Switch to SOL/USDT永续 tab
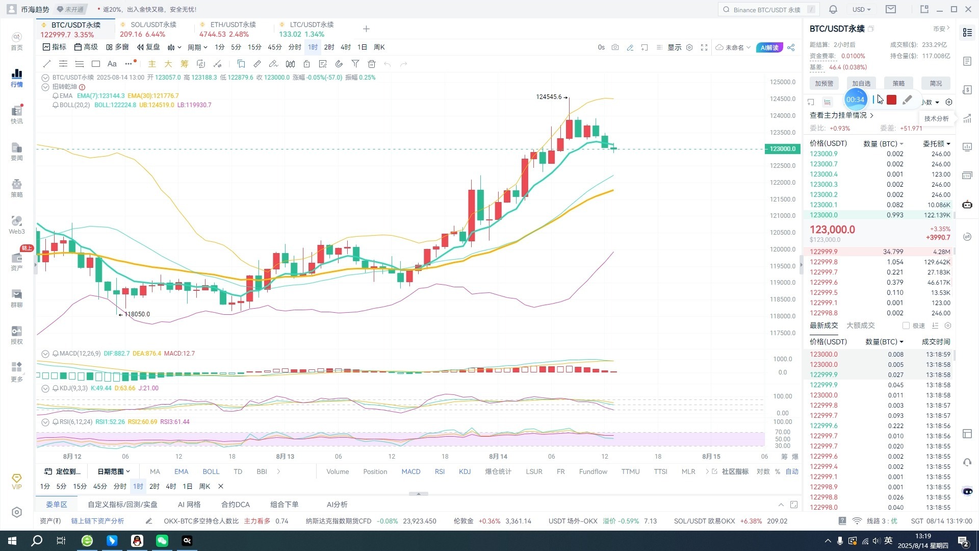 pyautogui.click(x=154, y=30)
